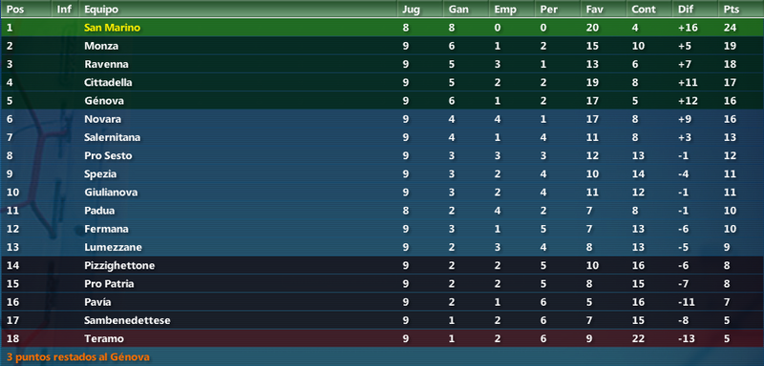Open the Monza team row
The width and height of the screenshot is (764, 366).
(x=382, y=46)
